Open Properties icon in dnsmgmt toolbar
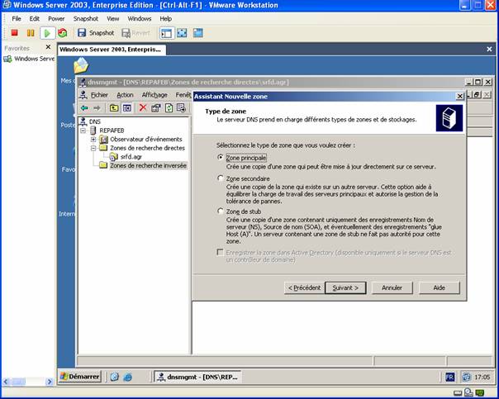The width and height of the screenshot is (499, 399). point(156,108)
